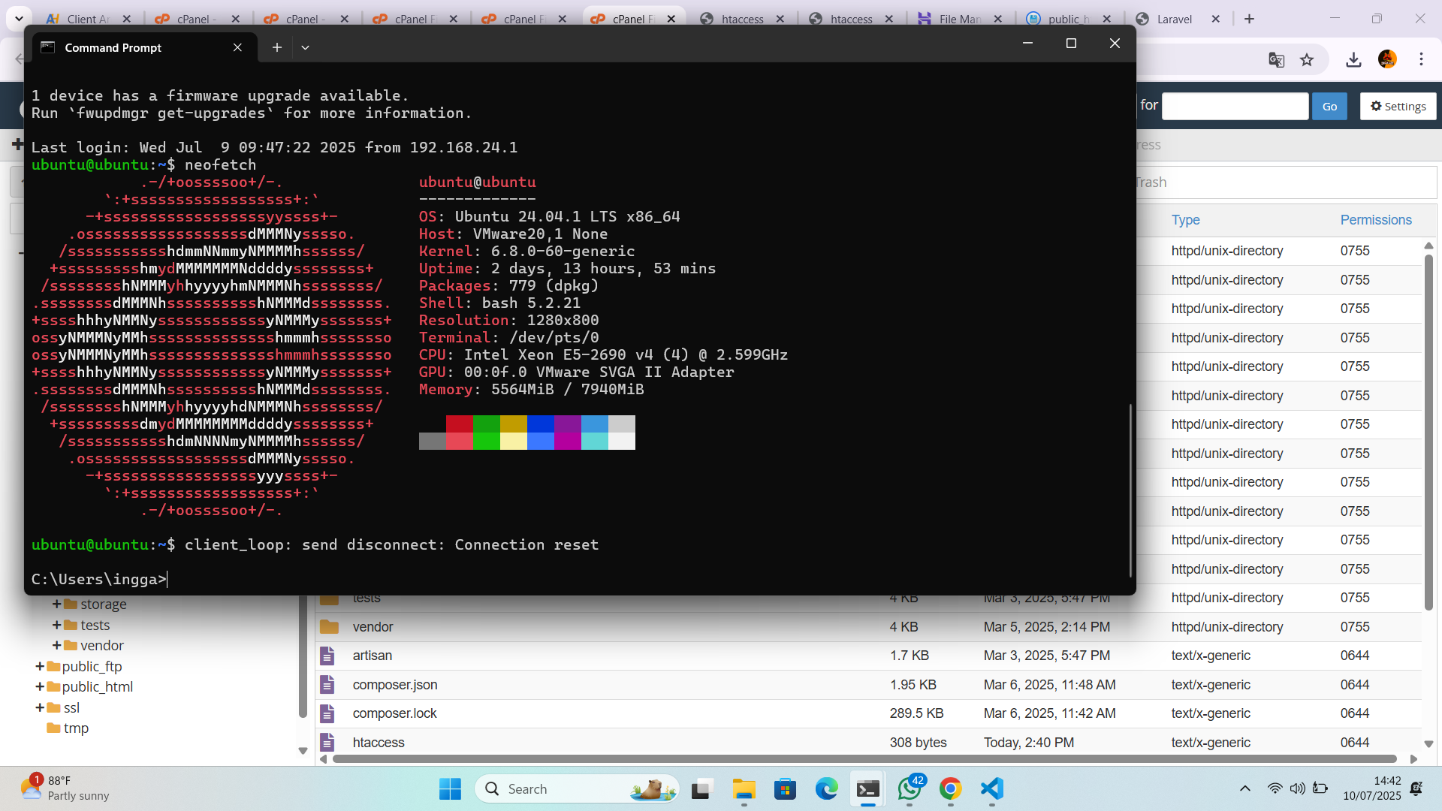Image resolution: width=1442 pixels, height=811 pixels.
Task: Click the composer.json file icon
Action: point(327,685)
